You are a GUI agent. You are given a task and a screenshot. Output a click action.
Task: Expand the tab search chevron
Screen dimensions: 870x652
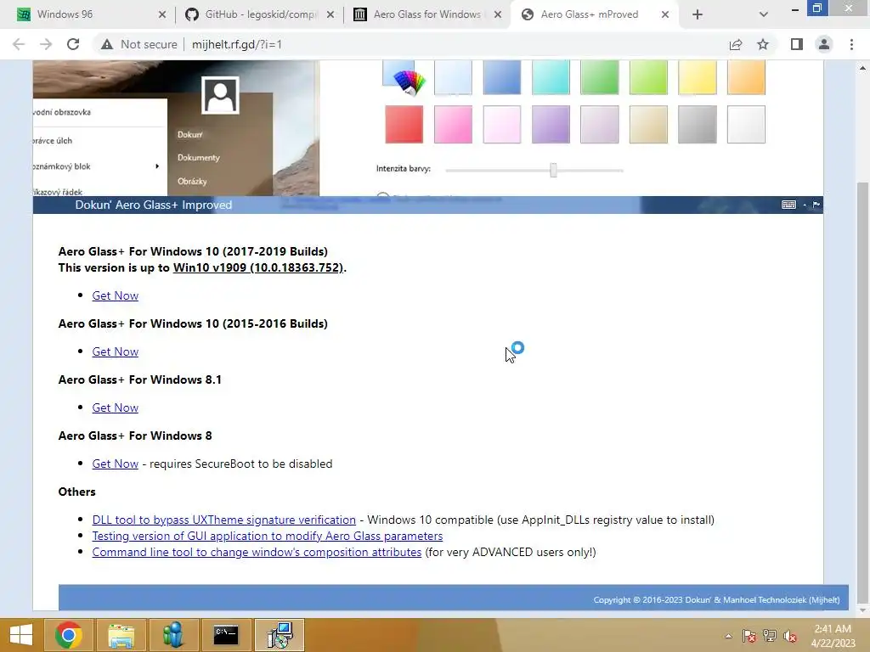[764, 15]
